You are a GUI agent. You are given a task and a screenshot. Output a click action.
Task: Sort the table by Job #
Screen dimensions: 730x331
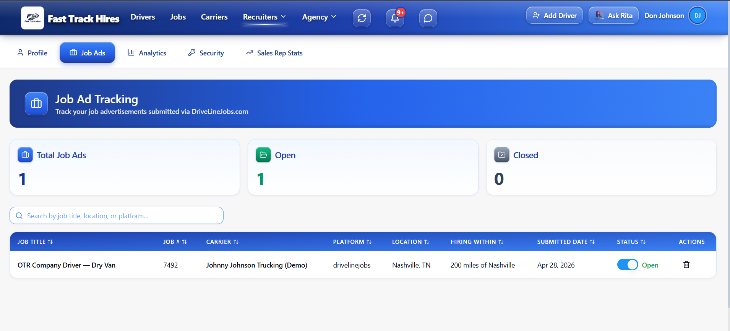click(175, 242)
